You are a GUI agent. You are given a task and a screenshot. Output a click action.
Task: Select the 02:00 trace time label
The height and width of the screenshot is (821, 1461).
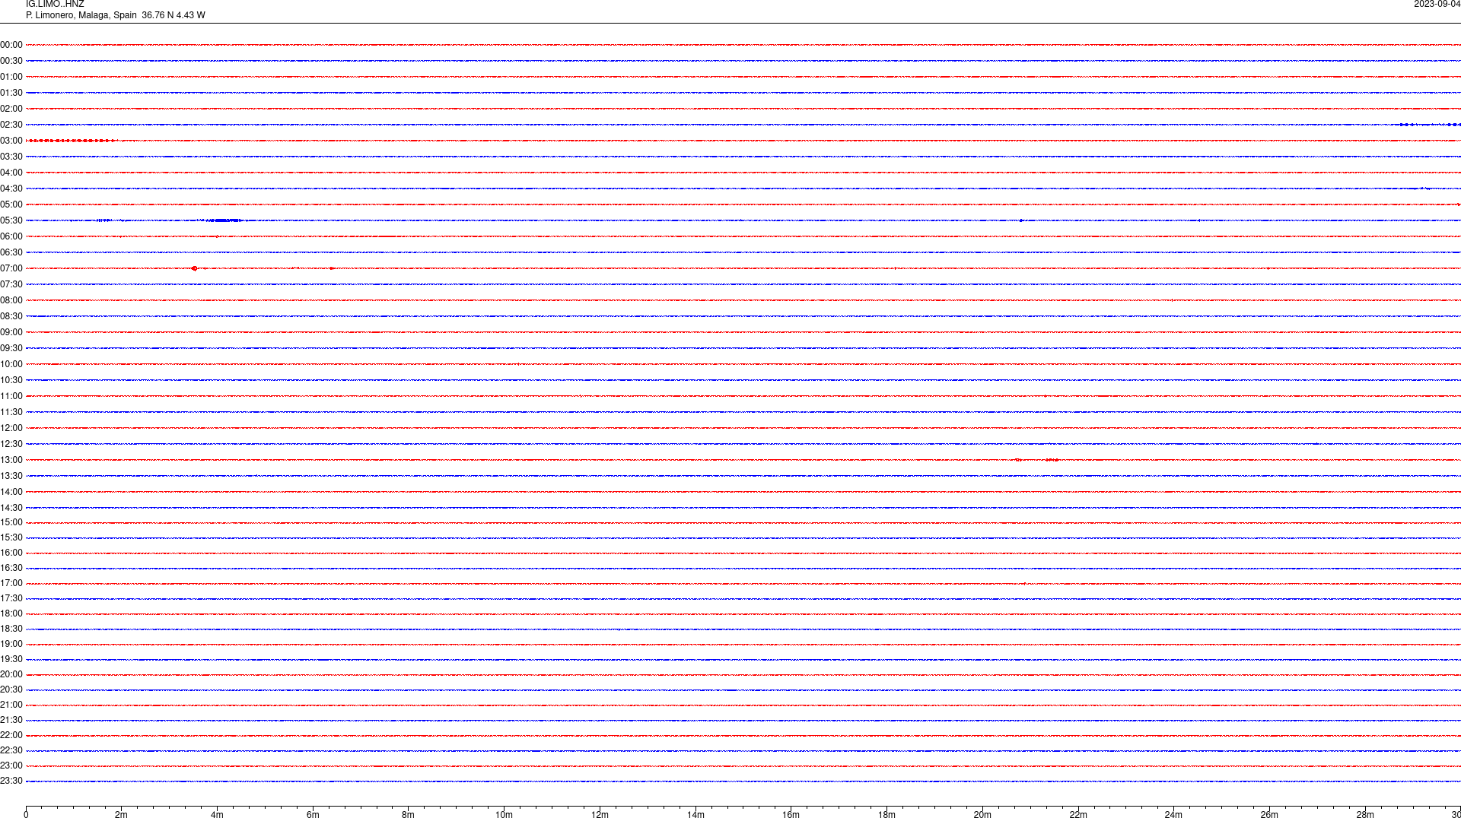[11, 109]
